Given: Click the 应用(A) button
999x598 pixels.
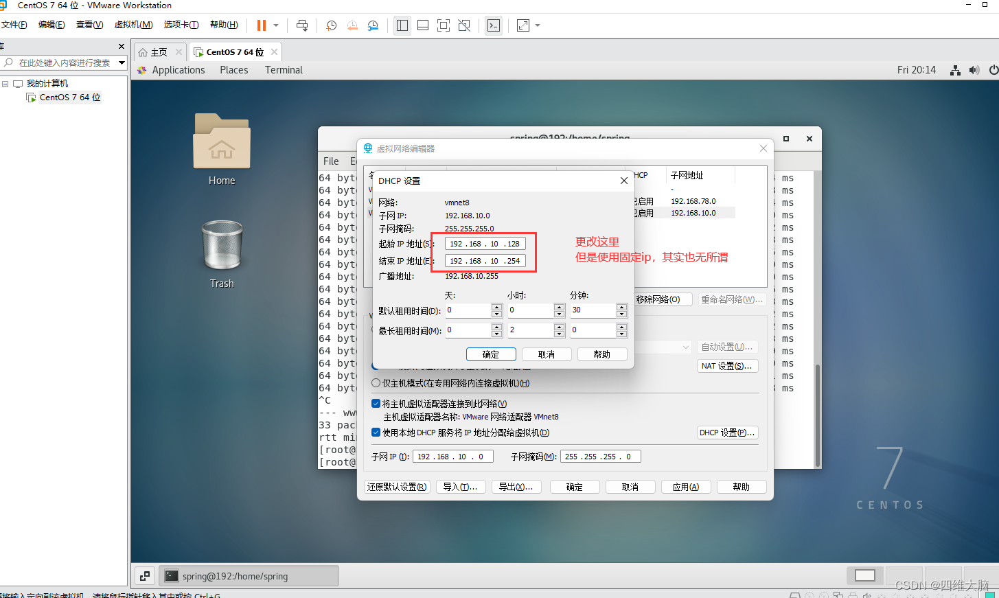Looking at the screenshot, I should [x=686, y=487].
